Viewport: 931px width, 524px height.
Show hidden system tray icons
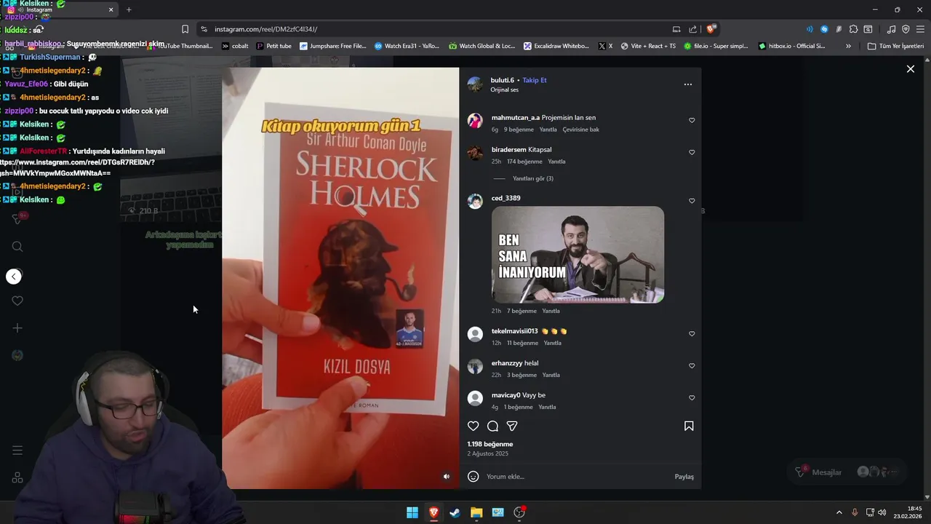839,512
